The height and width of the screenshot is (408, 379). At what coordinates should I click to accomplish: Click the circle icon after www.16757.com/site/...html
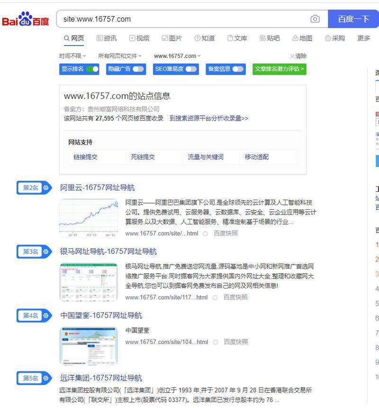(205, 234)
